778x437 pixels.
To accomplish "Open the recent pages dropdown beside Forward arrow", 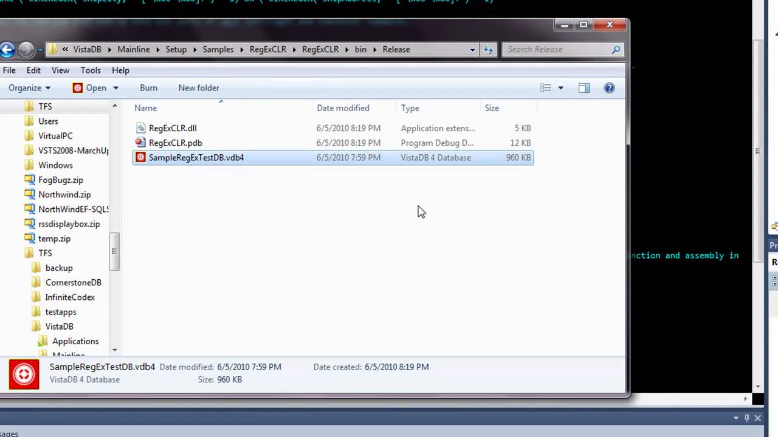I will 40,50.
